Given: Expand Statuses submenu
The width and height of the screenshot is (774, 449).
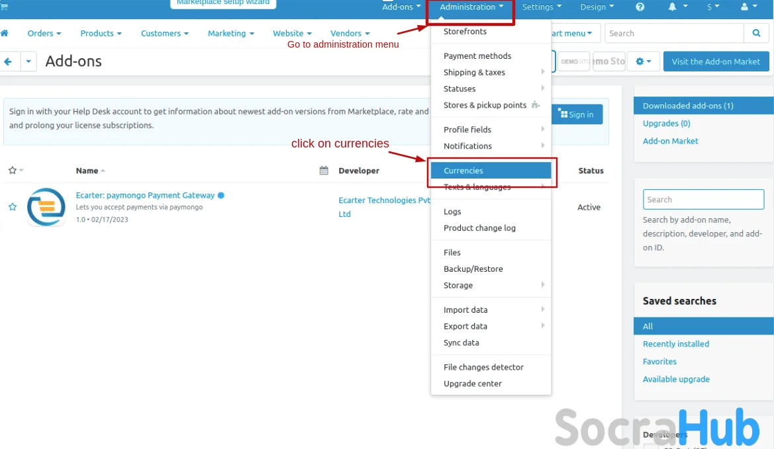Looking at the screenshot, I should pyautogui.click(x=491, y=89).
